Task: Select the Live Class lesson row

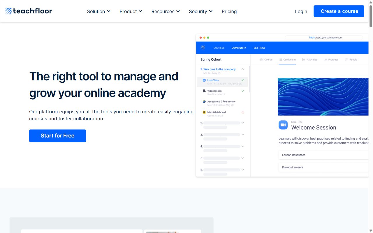Action: click(x=222, y=82)
